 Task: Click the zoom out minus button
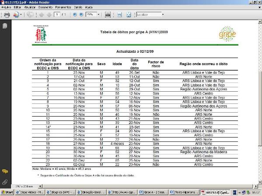pos(75,14)
